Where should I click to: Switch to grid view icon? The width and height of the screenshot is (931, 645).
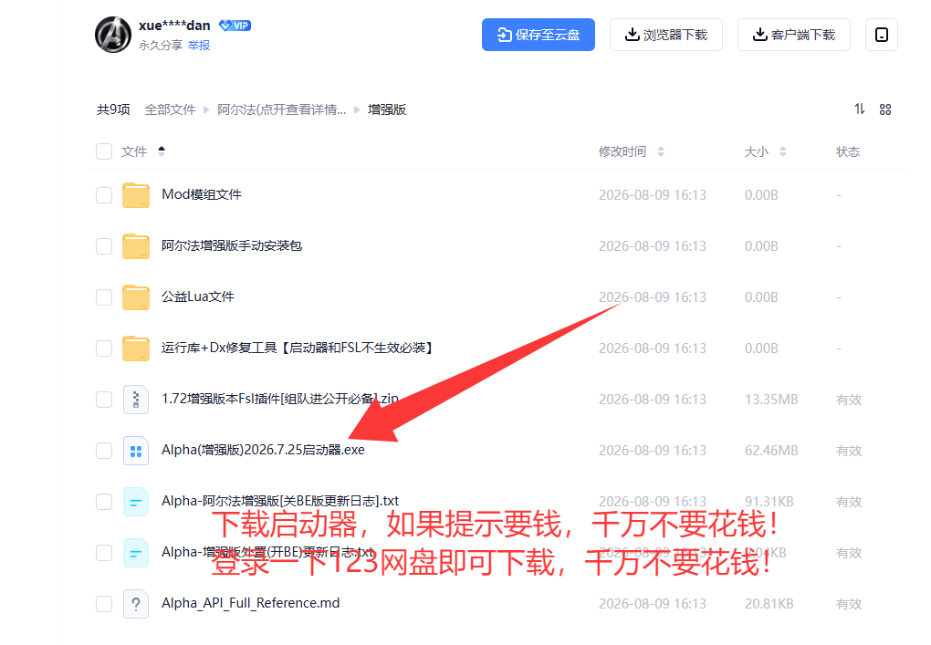[x=885, y=109]
